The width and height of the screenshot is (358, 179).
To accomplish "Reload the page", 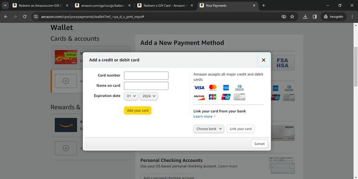I will (x=25, y=16).
